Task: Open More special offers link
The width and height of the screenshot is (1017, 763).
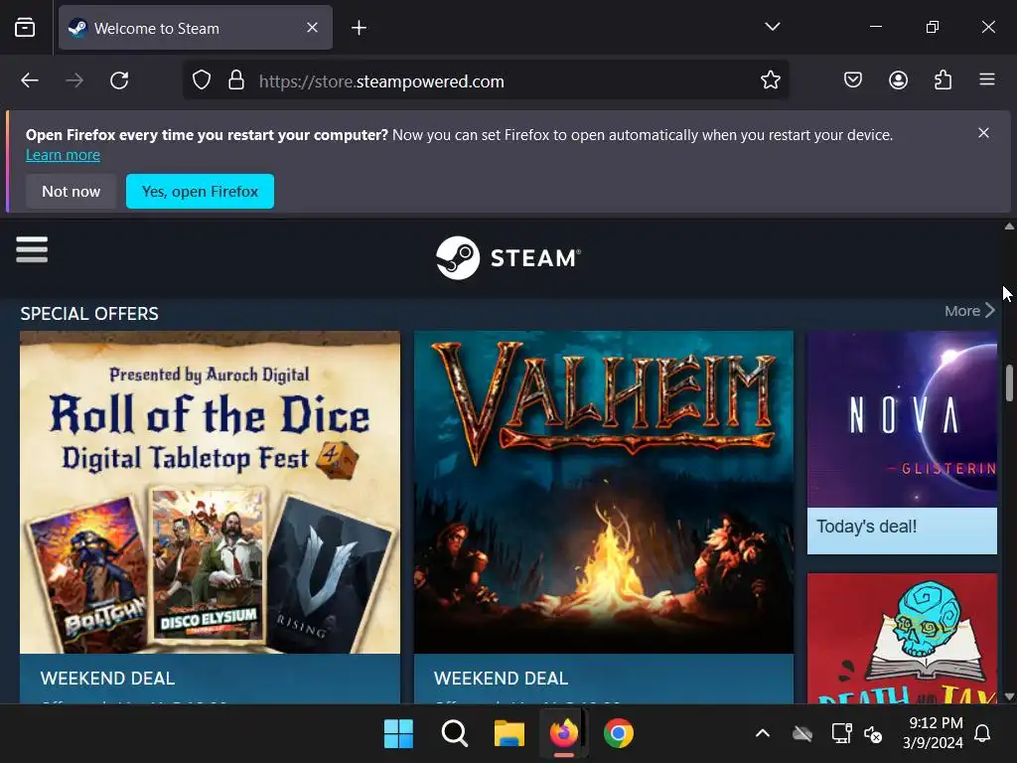Action: 969,311
